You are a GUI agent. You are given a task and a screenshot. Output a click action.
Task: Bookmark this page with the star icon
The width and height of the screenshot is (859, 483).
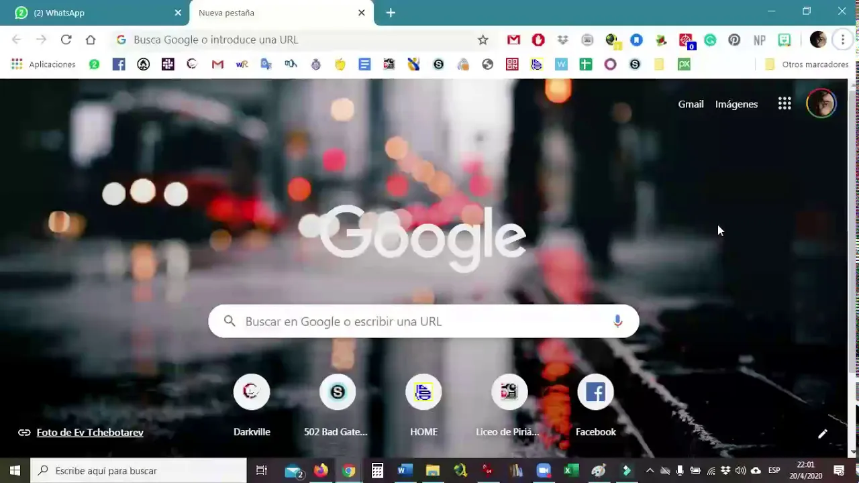point(483,40)
